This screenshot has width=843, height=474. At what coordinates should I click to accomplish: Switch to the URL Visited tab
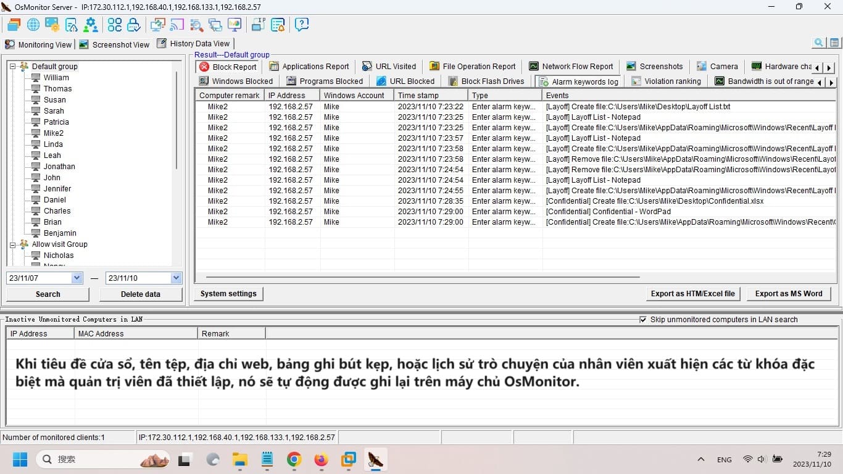click(x=389, y=67)
